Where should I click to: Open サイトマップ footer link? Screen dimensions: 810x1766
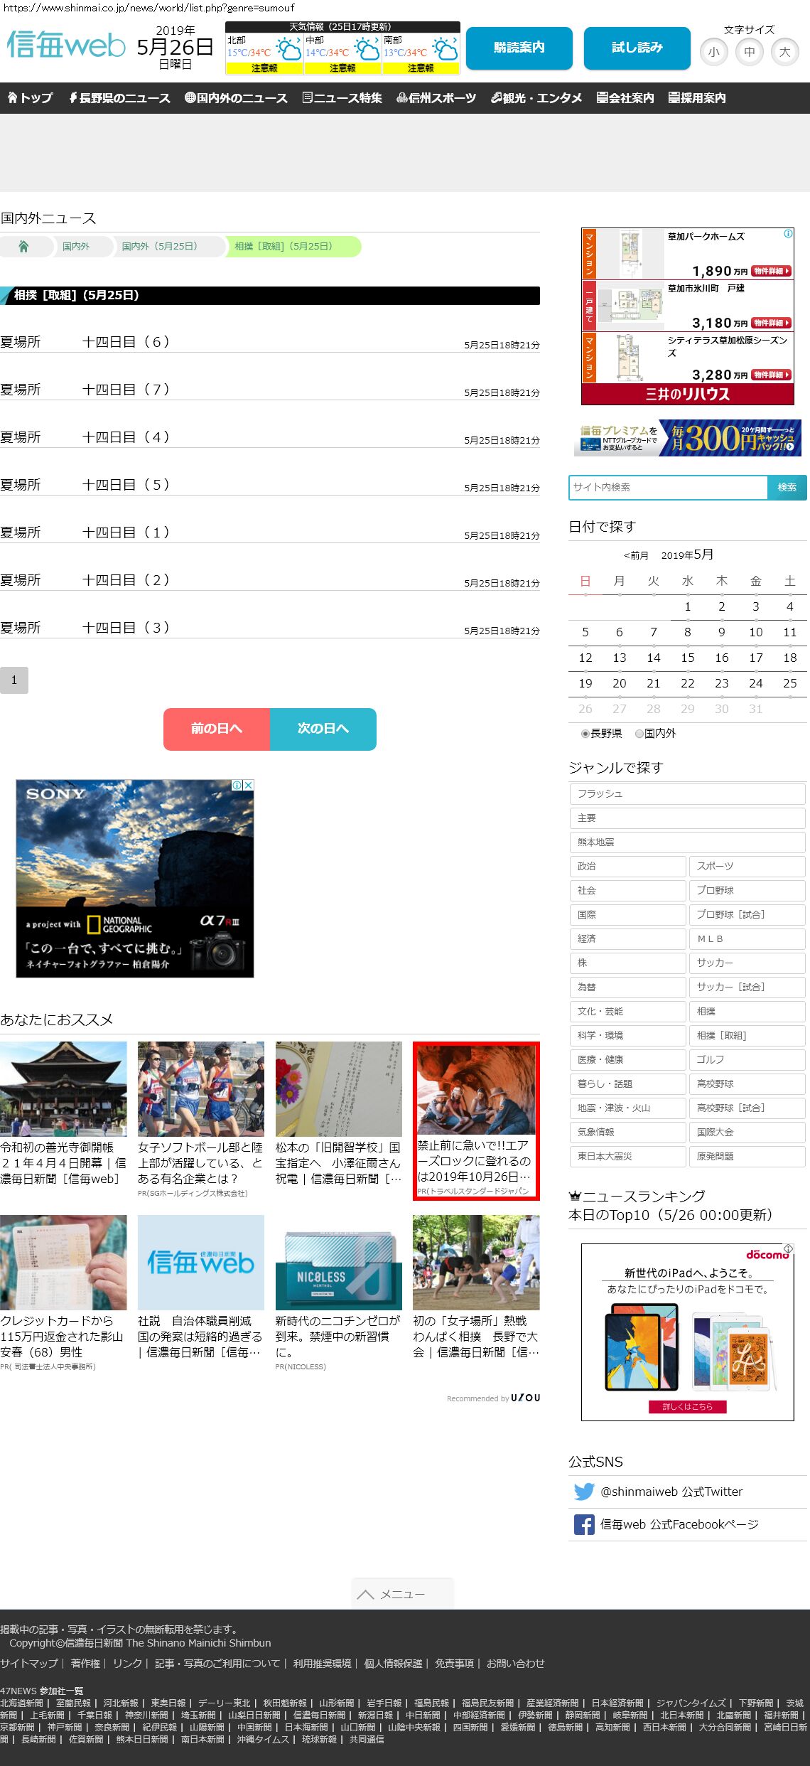coord(29,1663)
